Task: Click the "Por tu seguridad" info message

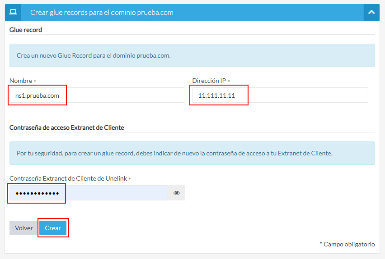Action: 192,153
